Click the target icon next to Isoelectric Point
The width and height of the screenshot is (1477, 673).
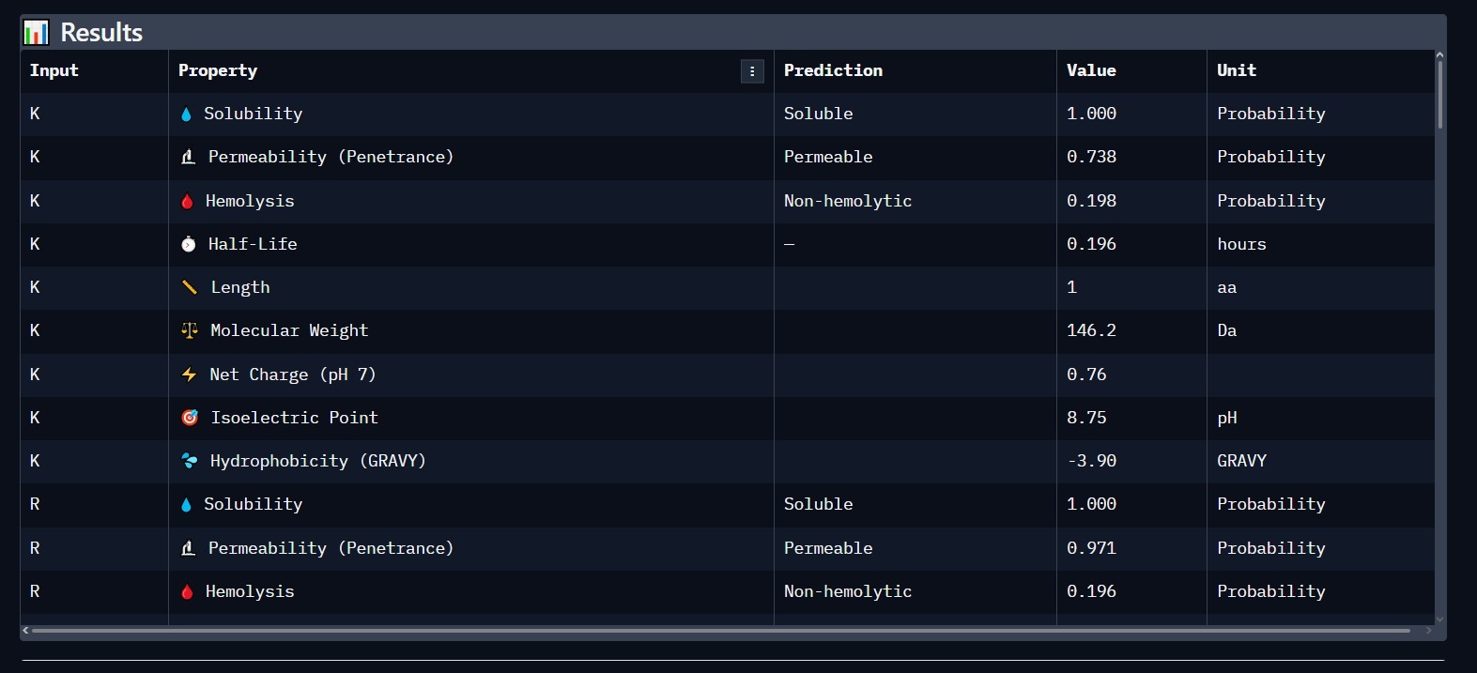pyautogui.click(x=190, y=418)
